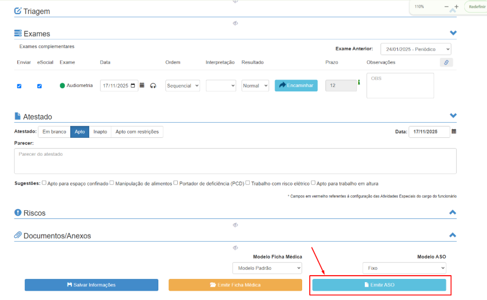Collapse the Exames section chevron

click(x=453, y=34)
